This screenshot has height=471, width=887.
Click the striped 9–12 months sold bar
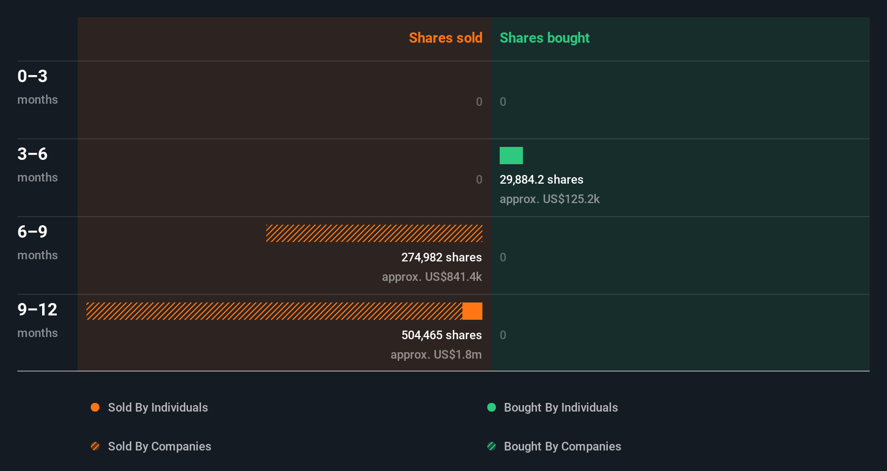[x=274, y=311]
